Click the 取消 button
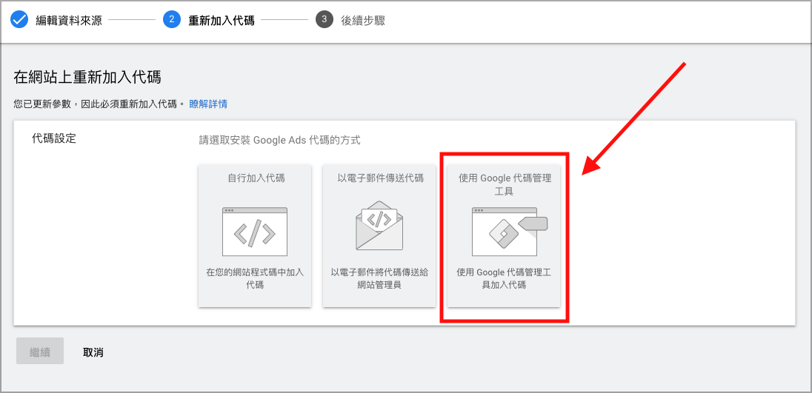 point(93,353)
